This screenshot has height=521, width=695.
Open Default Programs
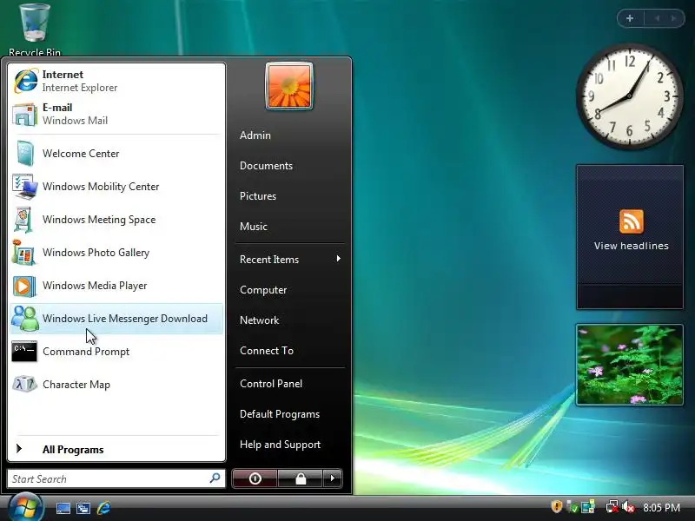point(280,414)
